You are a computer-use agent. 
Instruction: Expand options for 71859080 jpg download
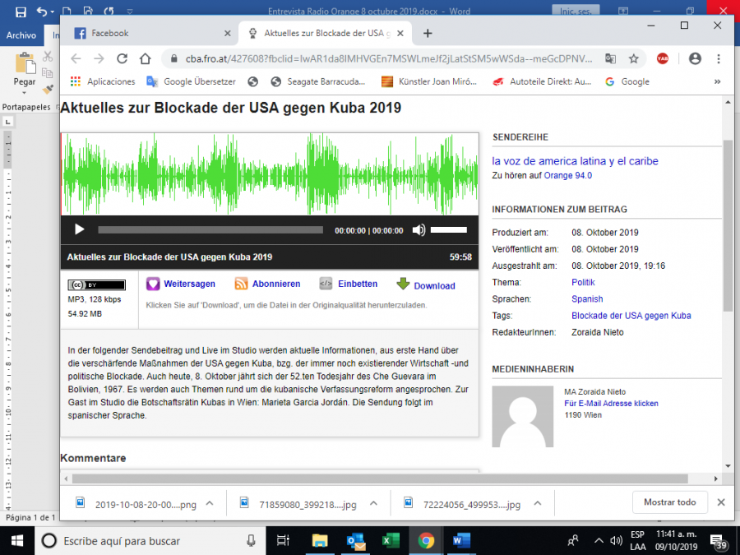(374, 503)
